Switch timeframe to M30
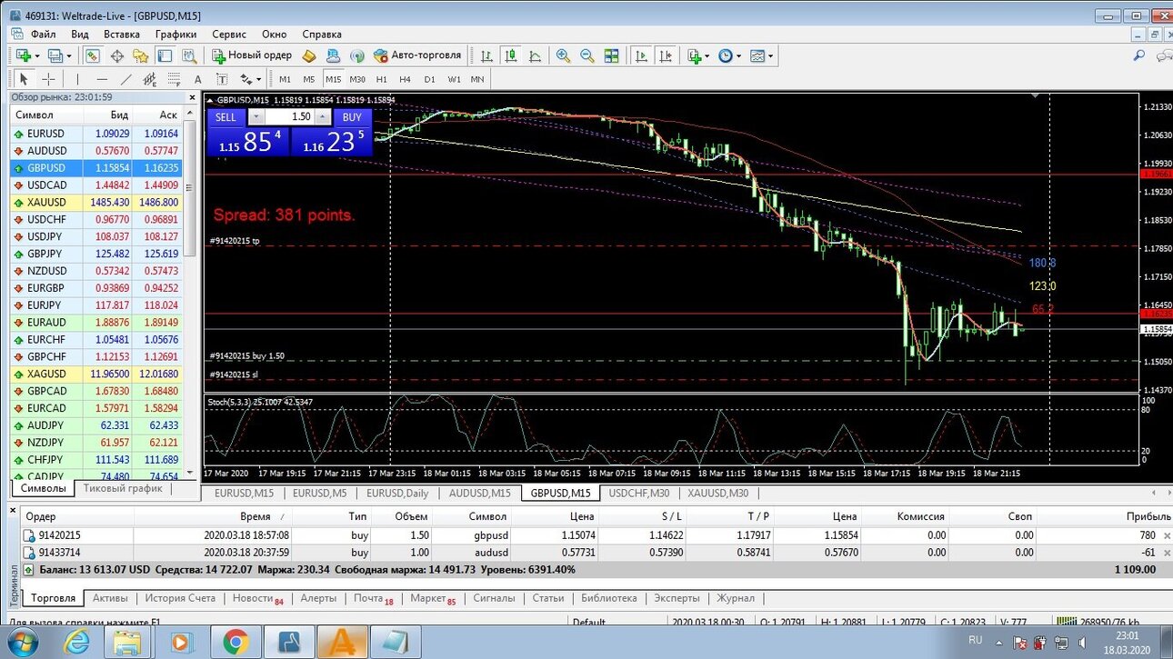The height and width of the screenshot is (659, 1173). tap(357, 79)
